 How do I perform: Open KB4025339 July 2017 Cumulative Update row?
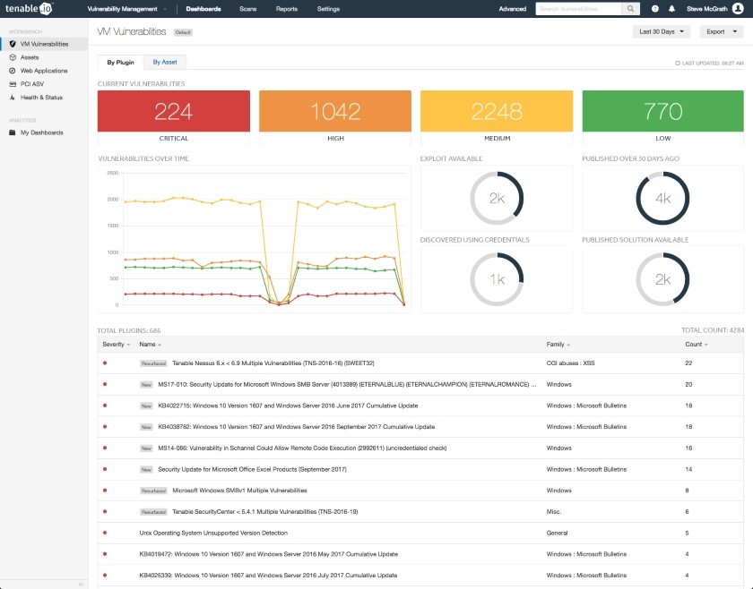pos(420,575)
